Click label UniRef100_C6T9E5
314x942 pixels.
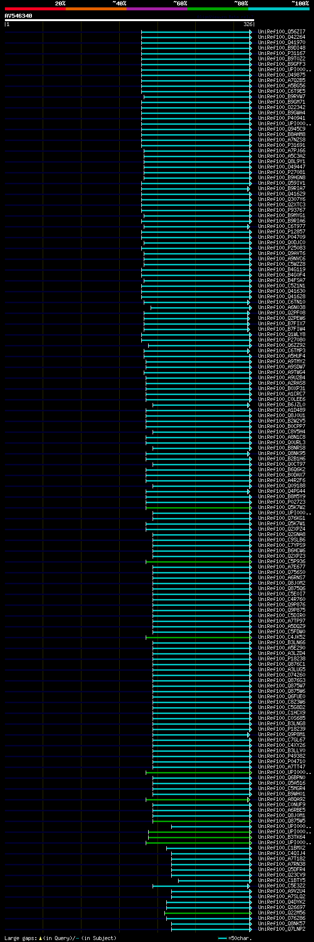282,91
